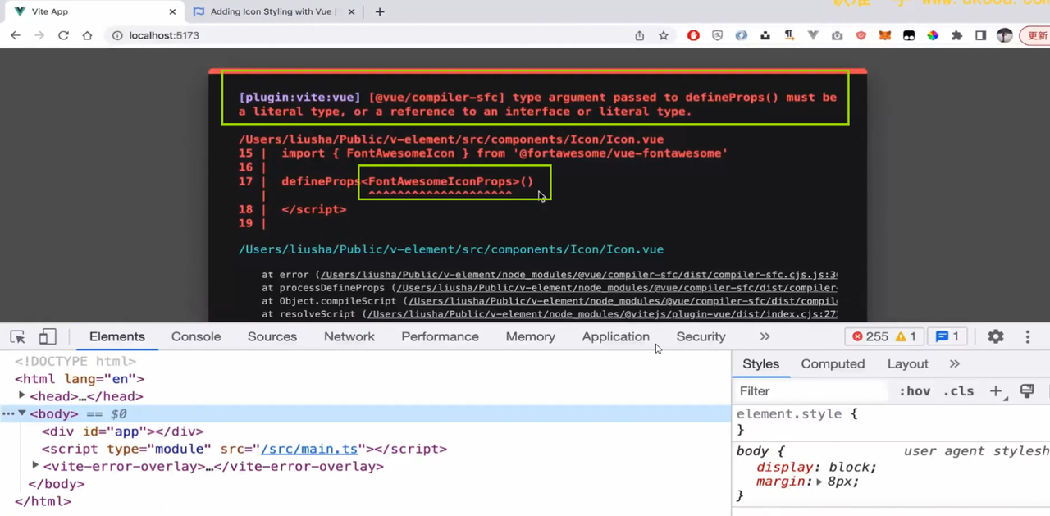Screen dimensions: 1050x516
Task: Toggle the device toolbar
Action: tap(48, 336)
